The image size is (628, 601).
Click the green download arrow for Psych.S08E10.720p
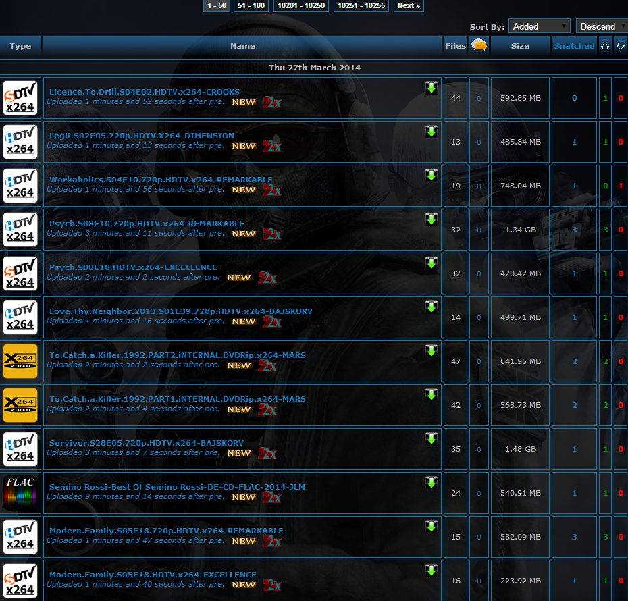tap(431, 219)
